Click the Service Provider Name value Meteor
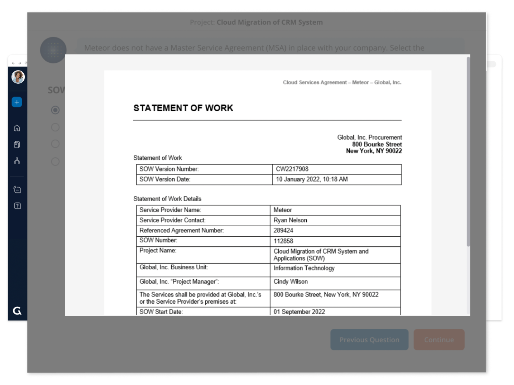The height and width of the screenshot is (385, 514). pyautogui.click(x=282, y=210)
